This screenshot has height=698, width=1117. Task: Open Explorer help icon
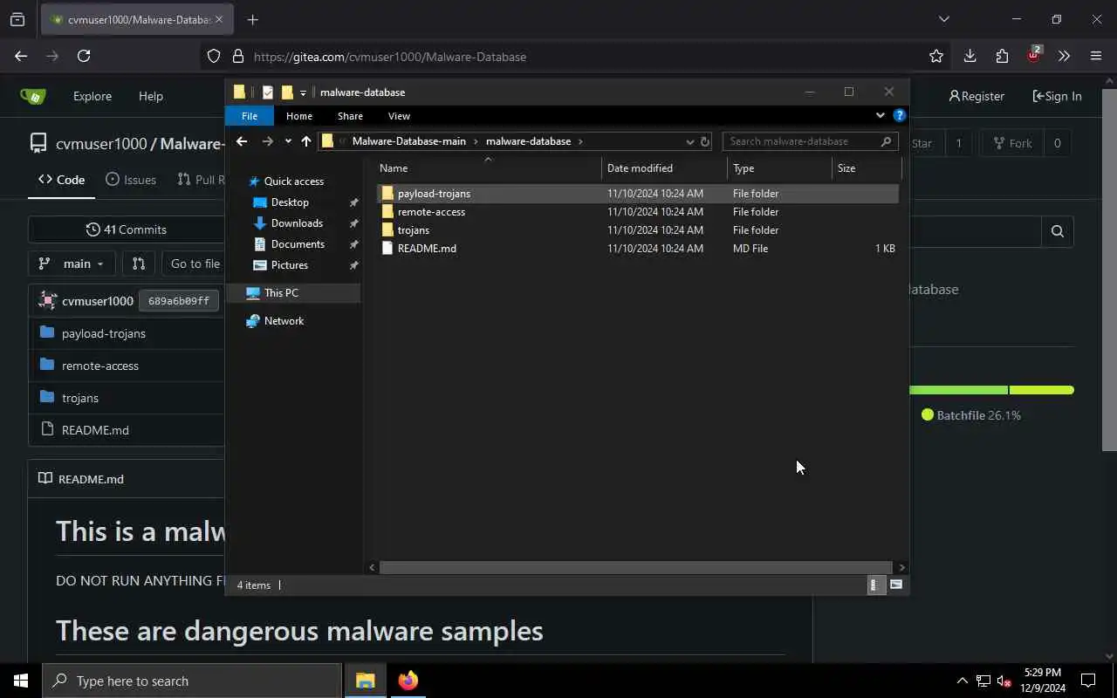900,115
